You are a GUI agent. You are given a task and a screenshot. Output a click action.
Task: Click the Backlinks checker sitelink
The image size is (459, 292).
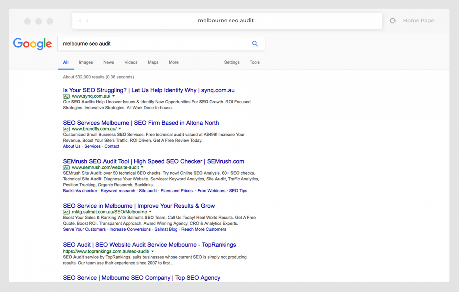pos(80,191)
